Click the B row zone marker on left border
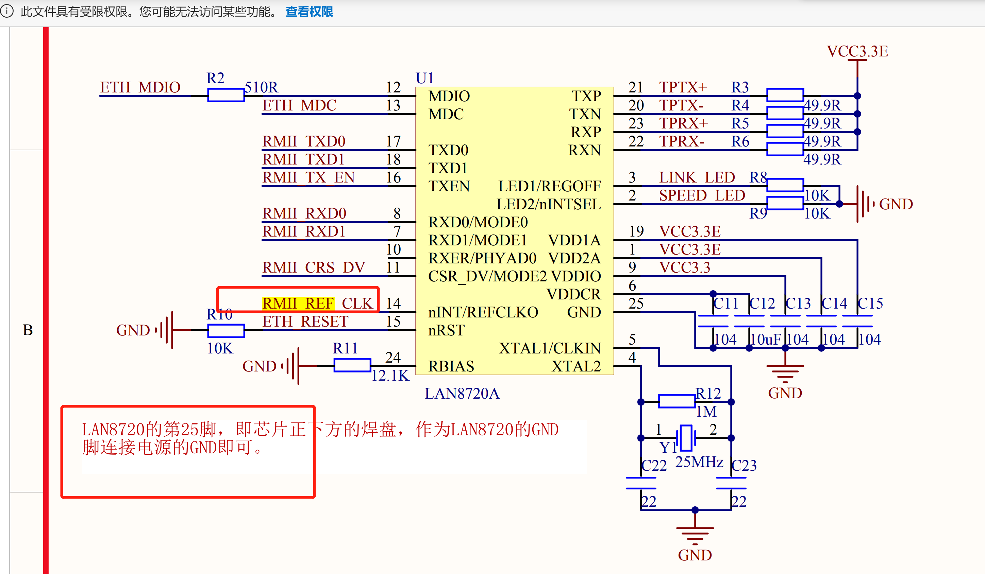985x574 pixels. [x=28, y=330]
